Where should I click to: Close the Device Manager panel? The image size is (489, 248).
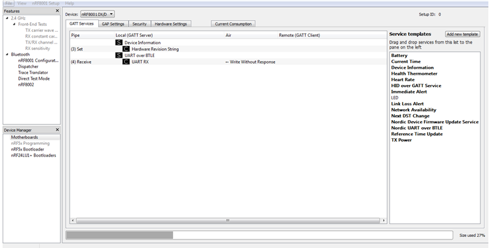click(x=57, y=130)
